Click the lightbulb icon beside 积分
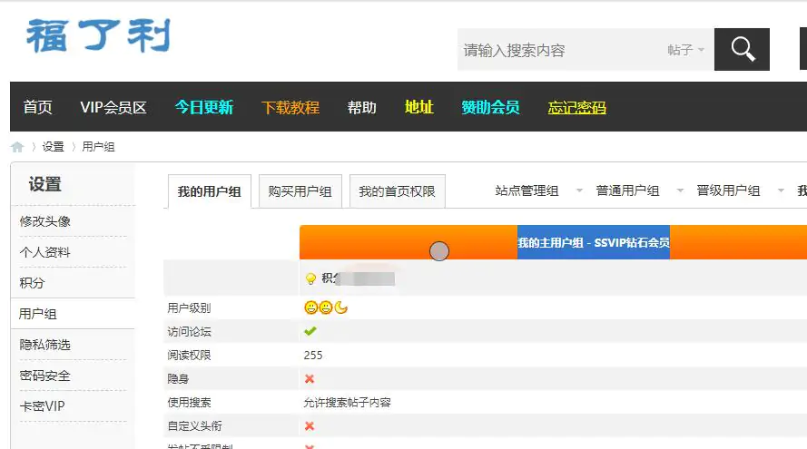Viewport: 807px width, 449px height. click(x=310, y=278)
